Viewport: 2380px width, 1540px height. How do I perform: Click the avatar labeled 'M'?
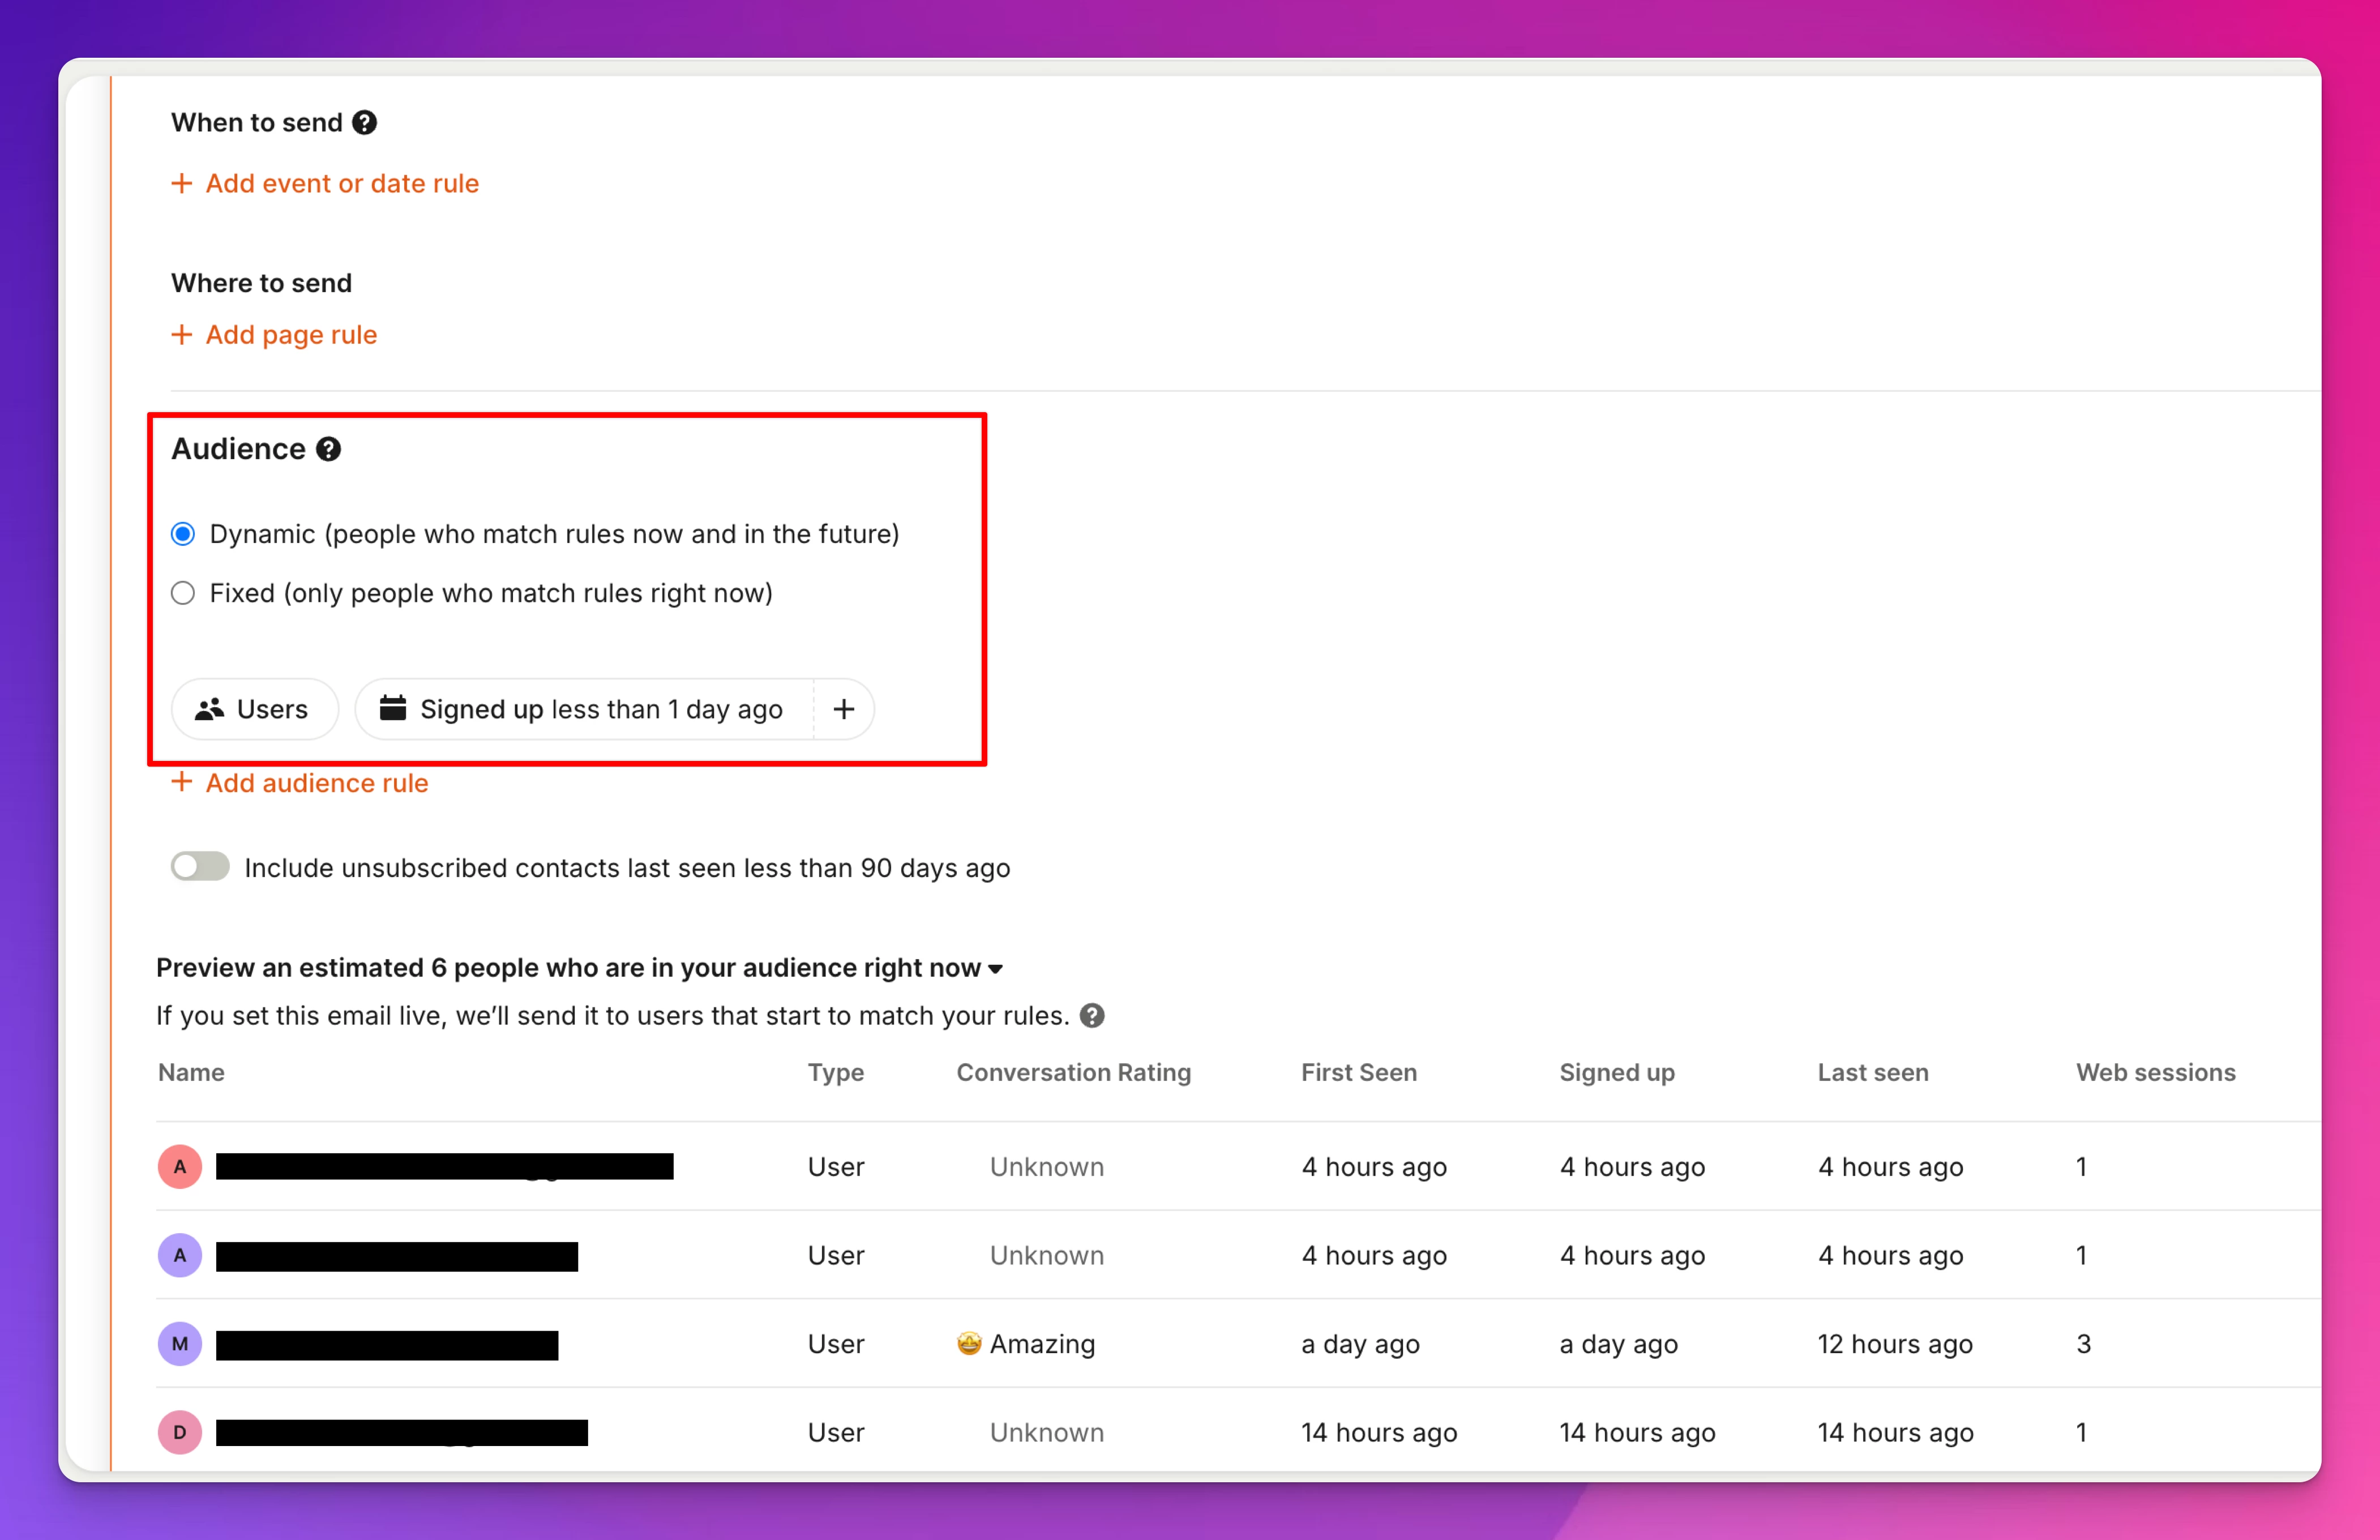point(180,1344)
